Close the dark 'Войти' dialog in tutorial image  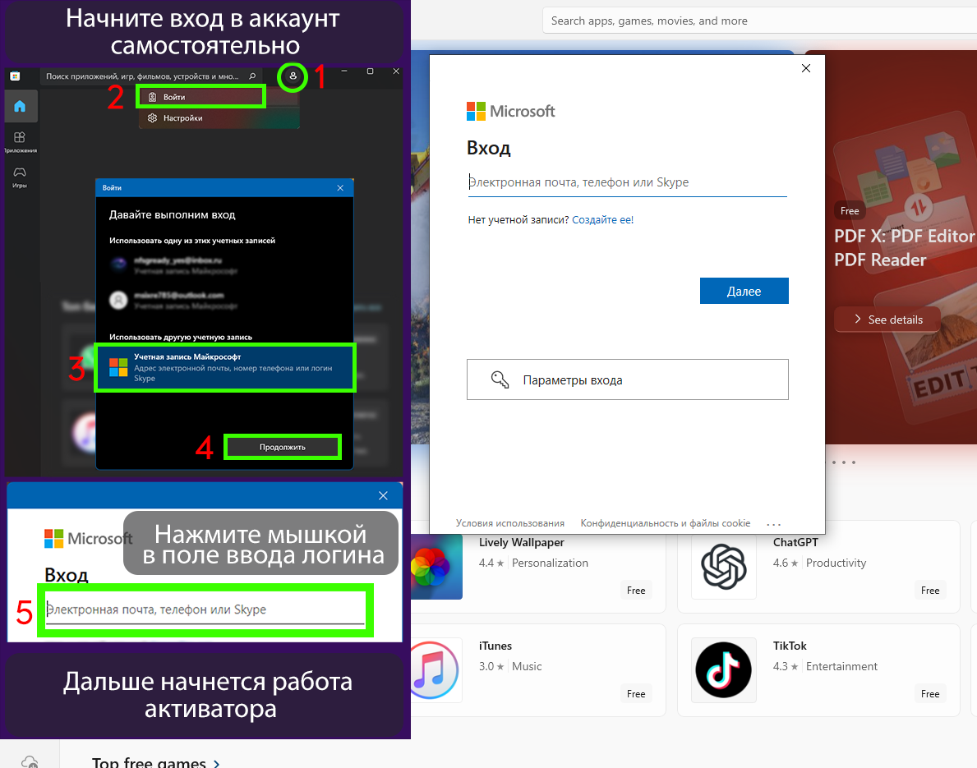tap(340, 187)
